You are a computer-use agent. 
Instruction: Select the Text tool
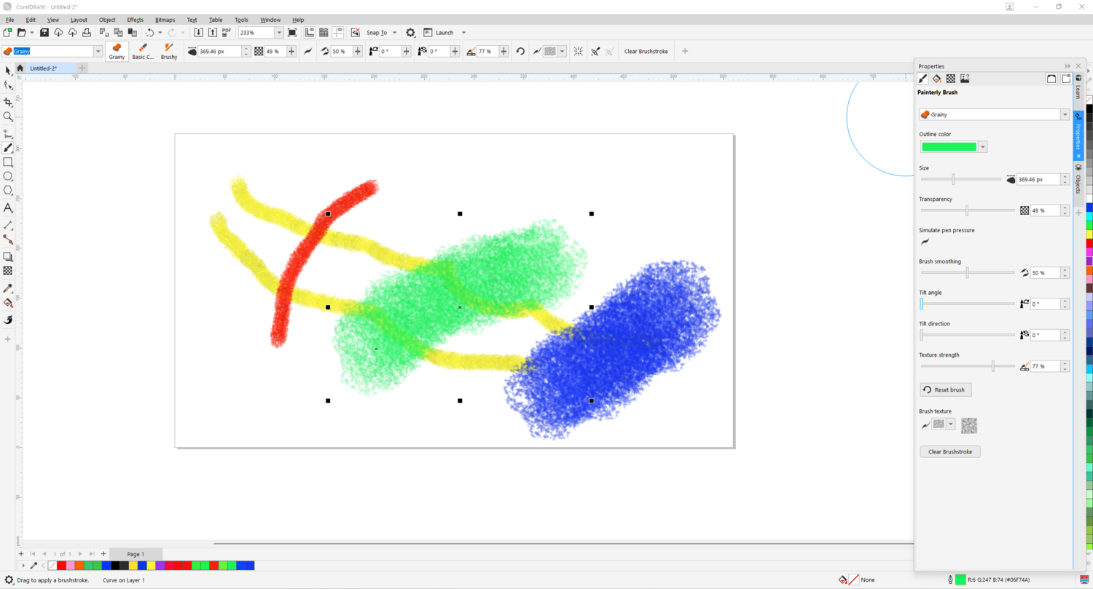[x=8, y=208]
